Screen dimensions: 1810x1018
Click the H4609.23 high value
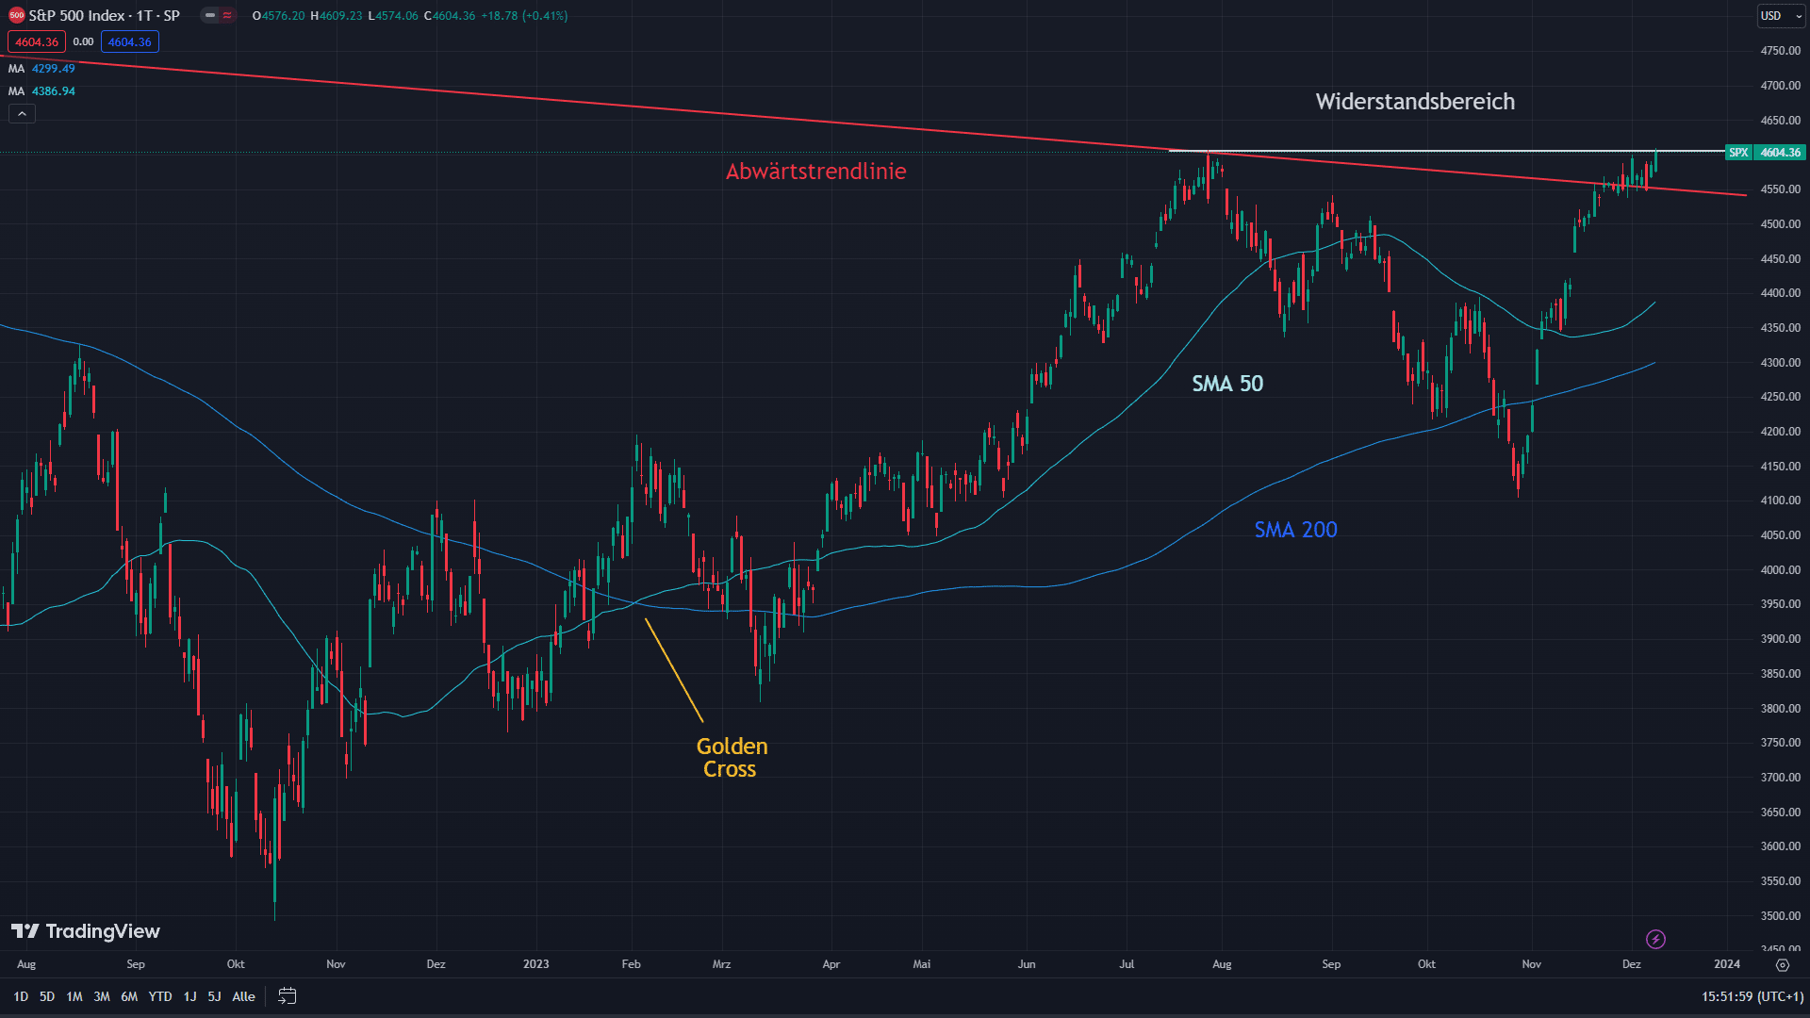coord(337,16)
